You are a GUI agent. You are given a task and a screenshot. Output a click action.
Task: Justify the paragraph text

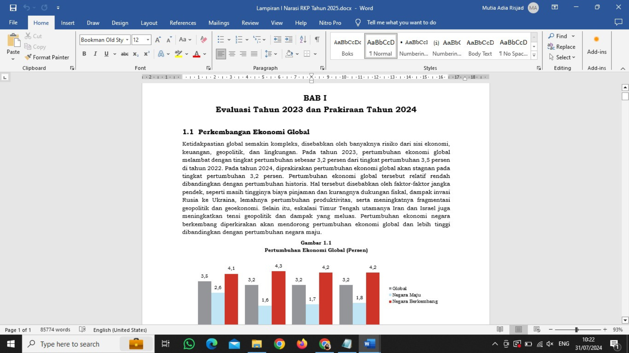tap(254, 54)
